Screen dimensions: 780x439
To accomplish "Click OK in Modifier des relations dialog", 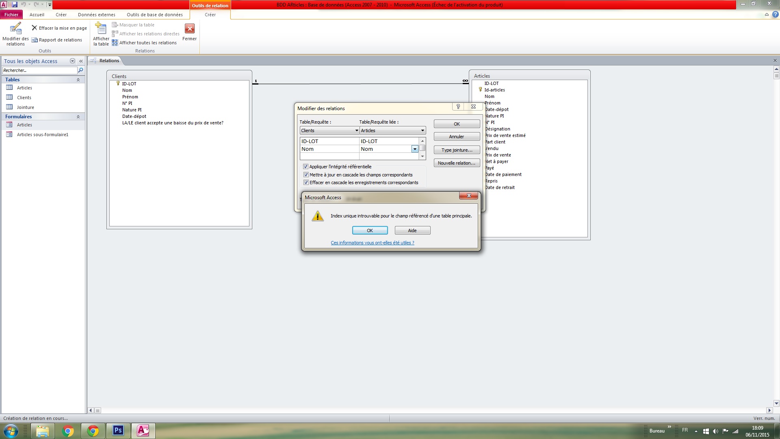I will point(457,124).
